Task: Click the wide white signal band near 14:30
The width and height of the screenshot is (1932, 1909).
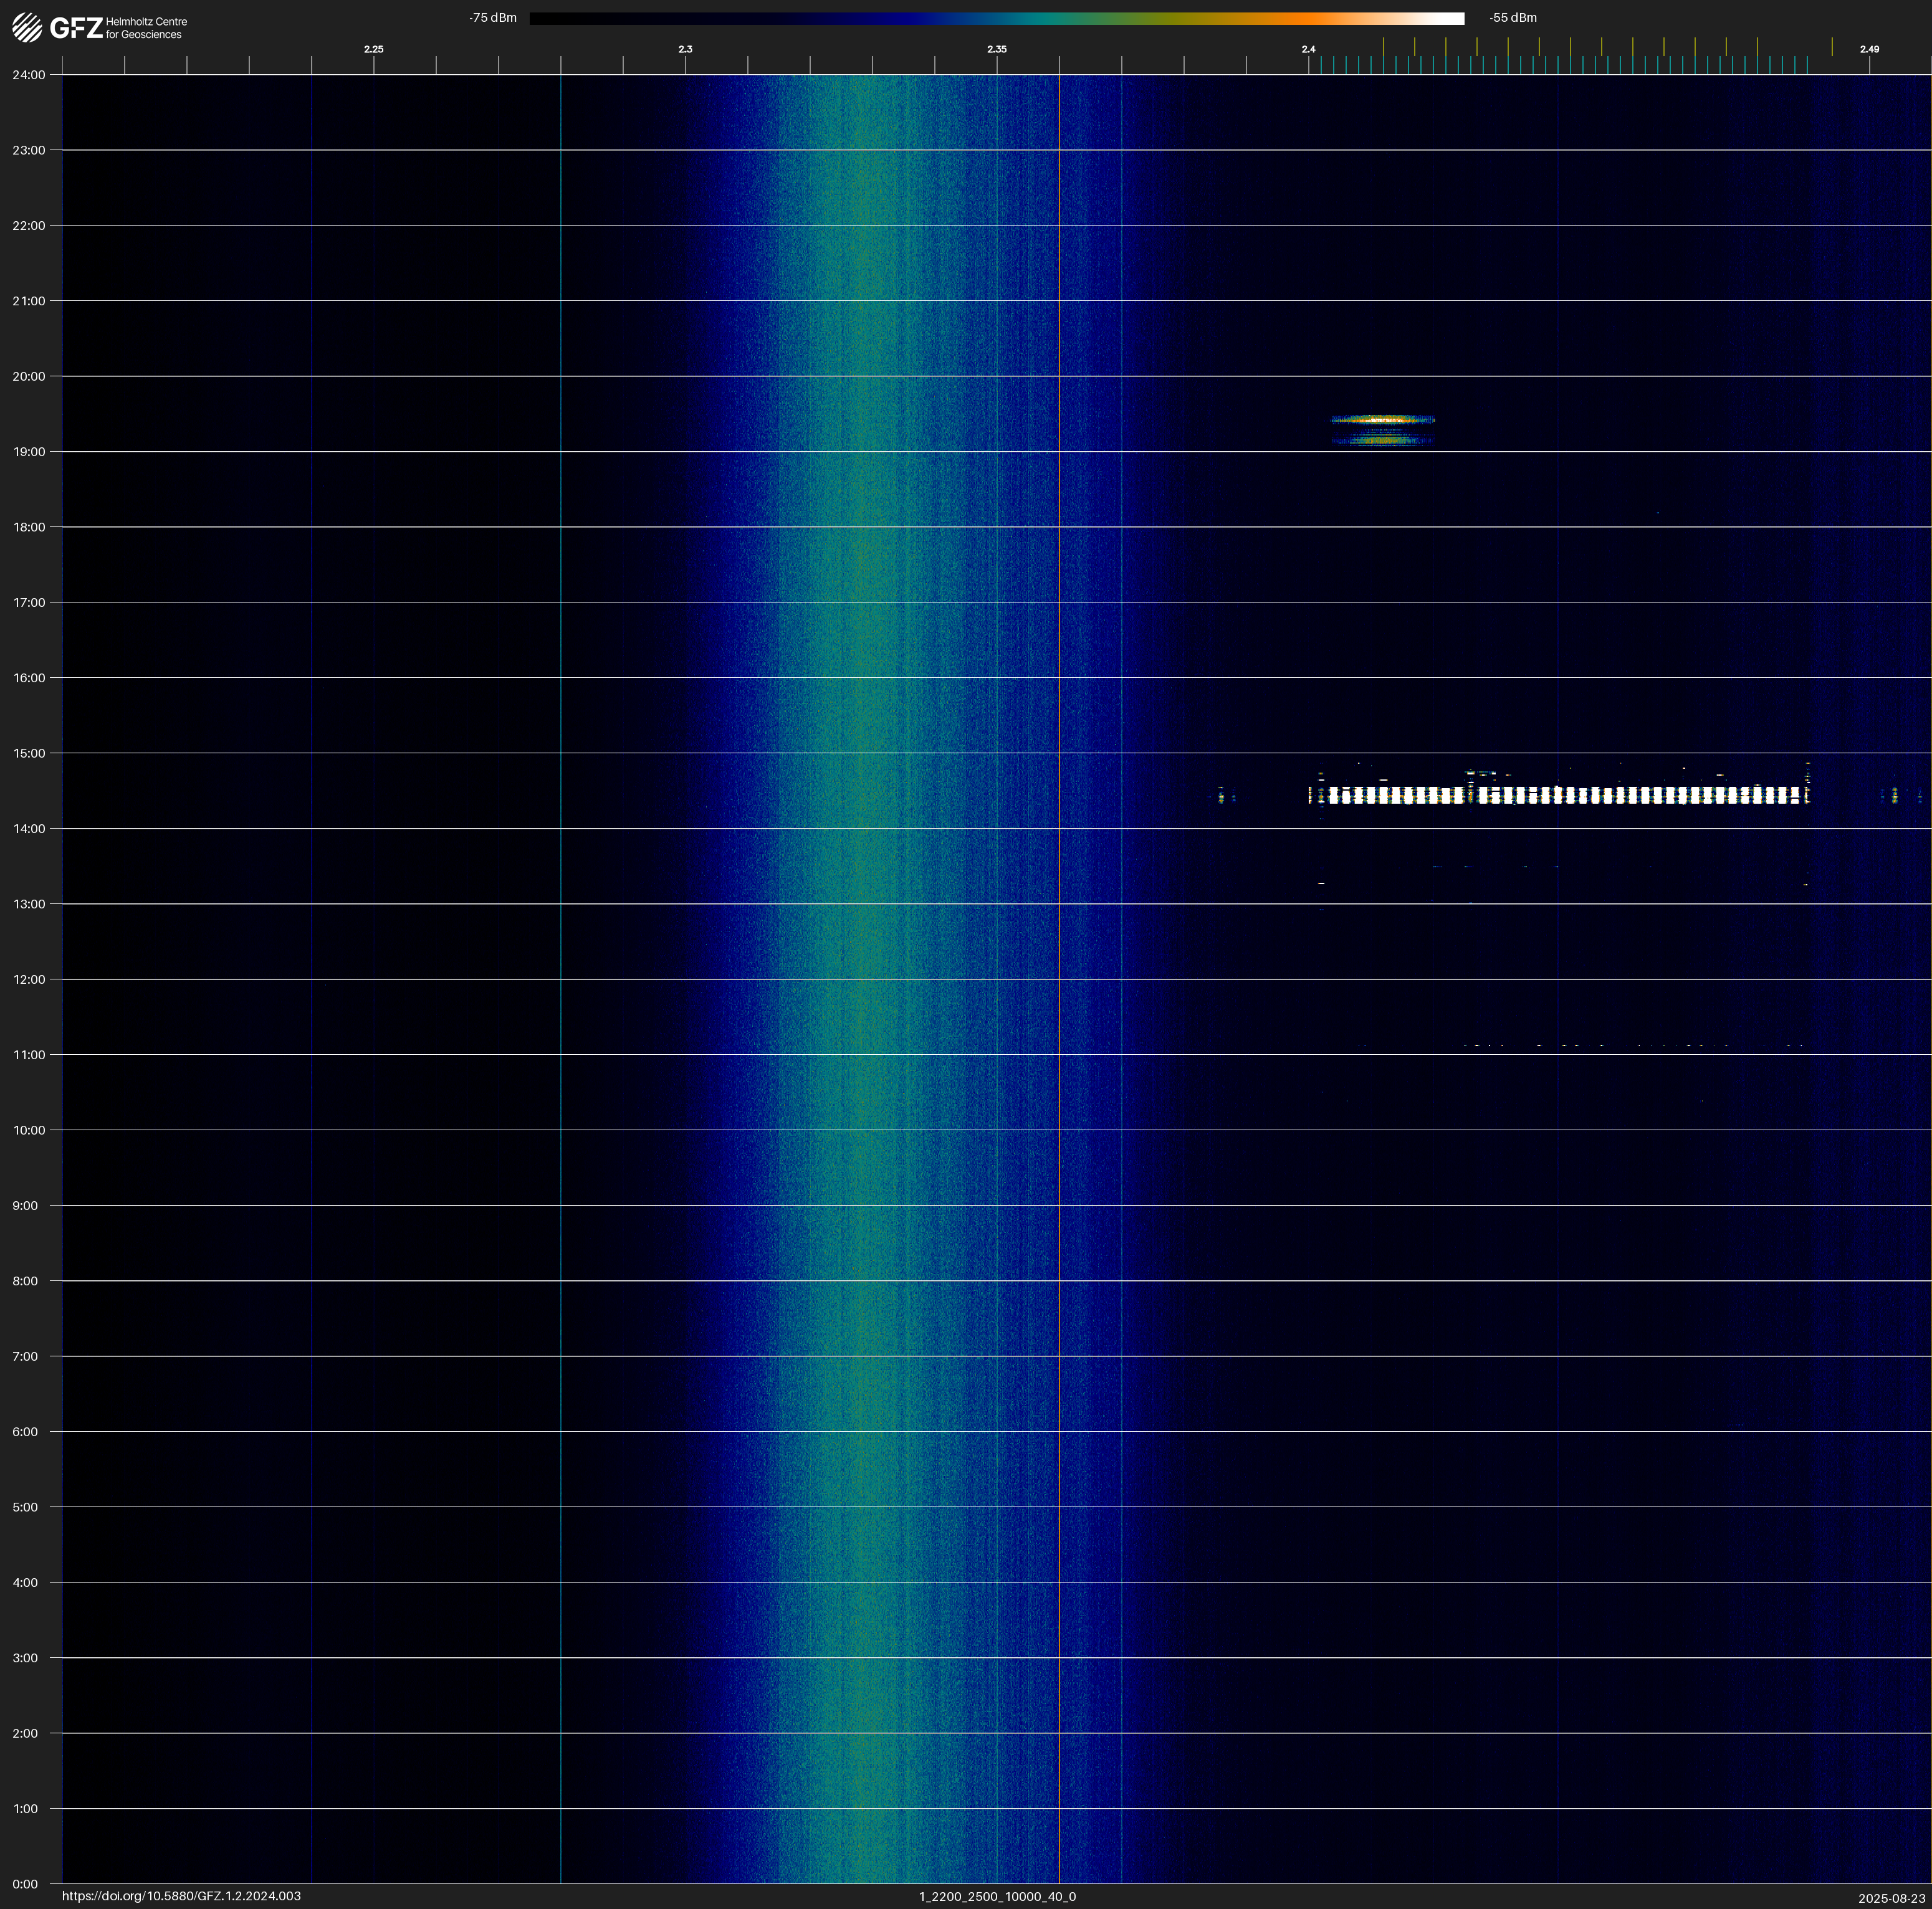Action: [x=1560, y=796]
